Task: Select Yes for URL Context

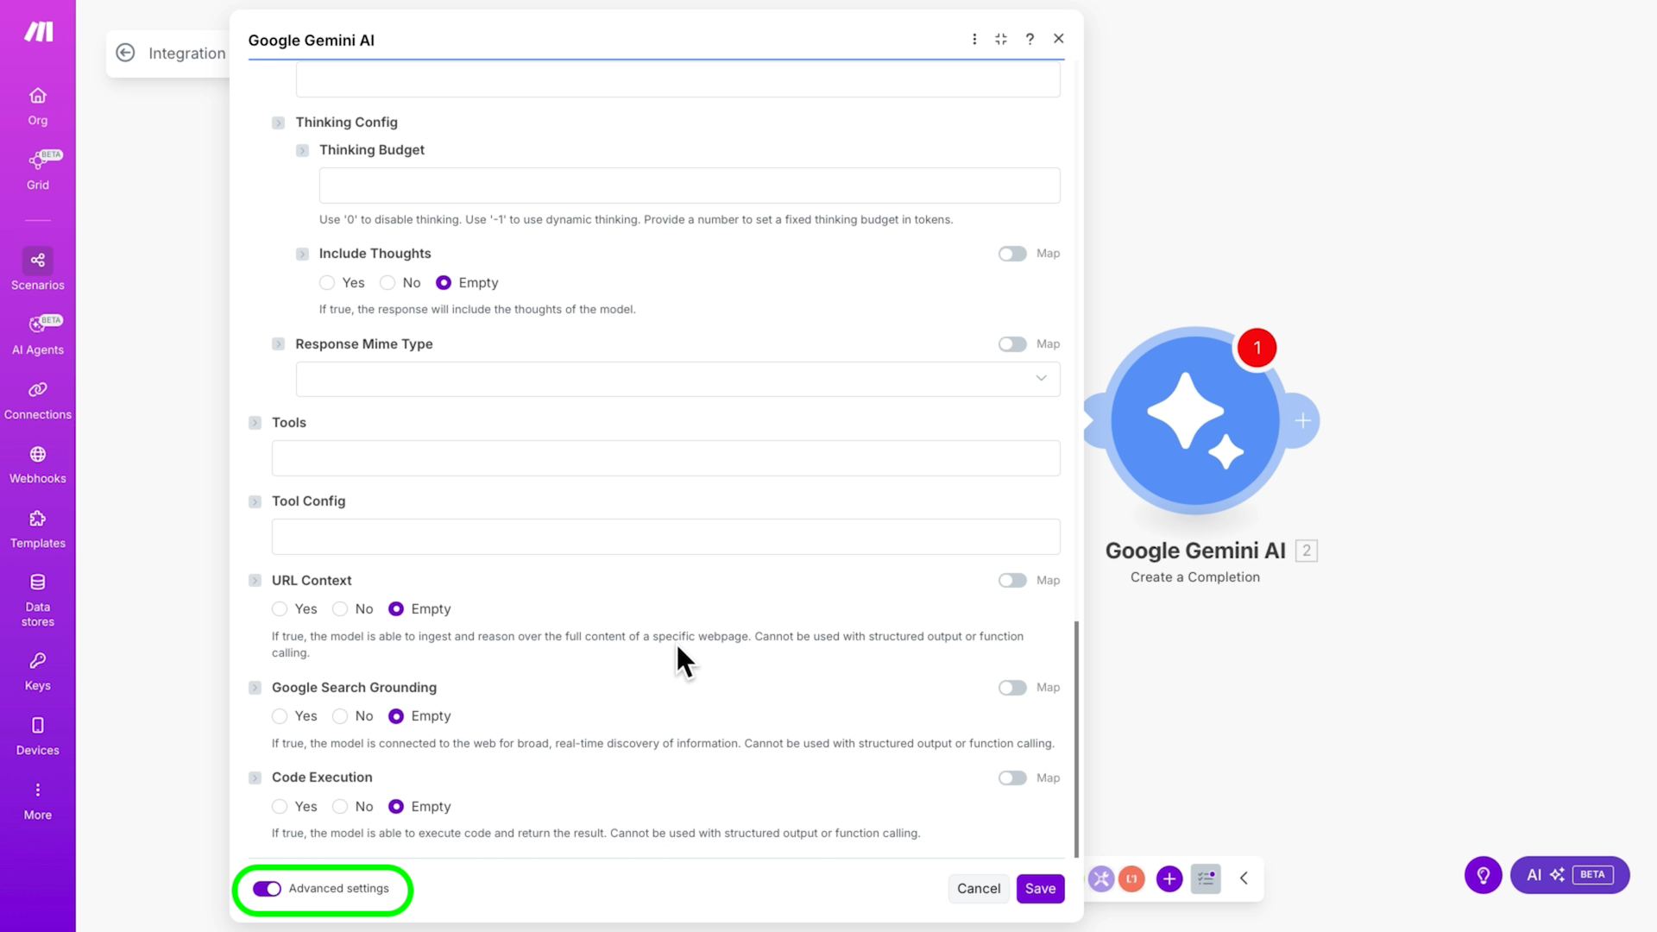Action: [280, 609]
